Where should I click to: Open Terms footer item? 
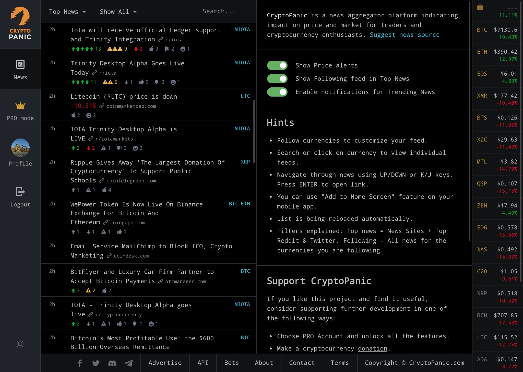340,363
